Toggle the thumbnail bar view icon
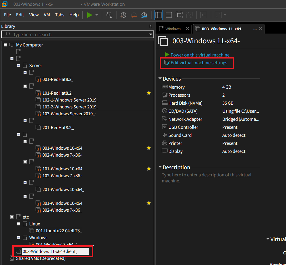Image resolution: width=286 pixels, height=265 pixels. 169,15
